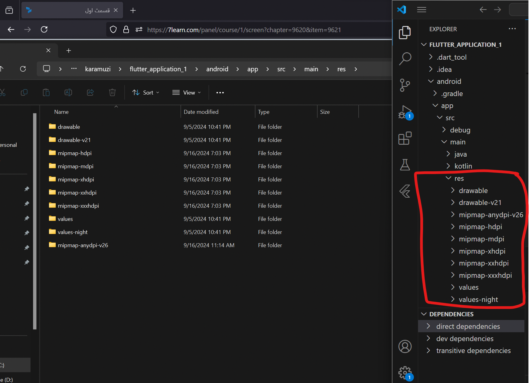Click the site permissions icon in the address bar

click(139, 30)
